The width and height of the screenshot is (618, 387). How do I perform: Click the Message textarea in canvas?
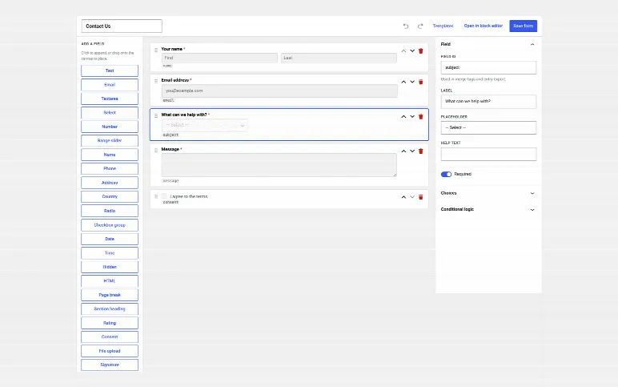(x=279, y=165)
